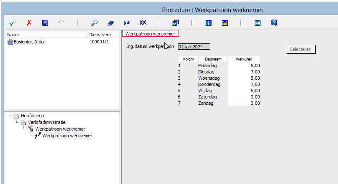Click the red X cancel icon
Viewport: 338px width, 184px height.
click(x=29, y=23)
